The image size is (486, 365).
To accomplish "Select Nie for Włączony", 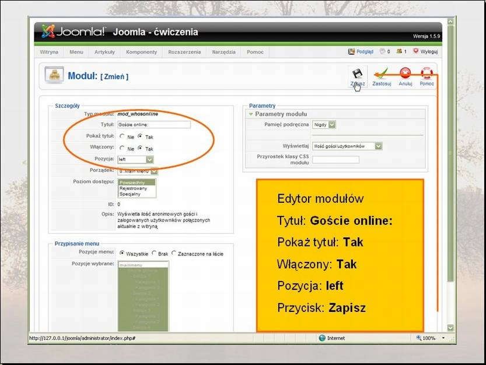I will (122, 149).
